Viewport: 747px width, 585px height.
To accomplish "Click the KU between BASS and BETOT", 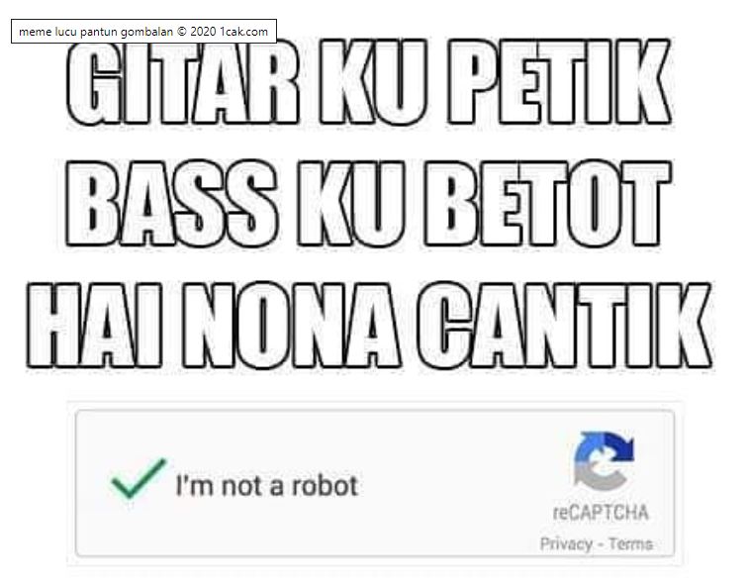I will point(351,204).
